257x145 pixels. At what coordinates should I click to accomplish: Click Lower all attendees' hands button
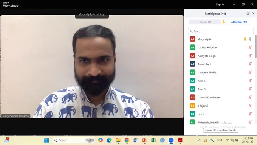[221, 130]
